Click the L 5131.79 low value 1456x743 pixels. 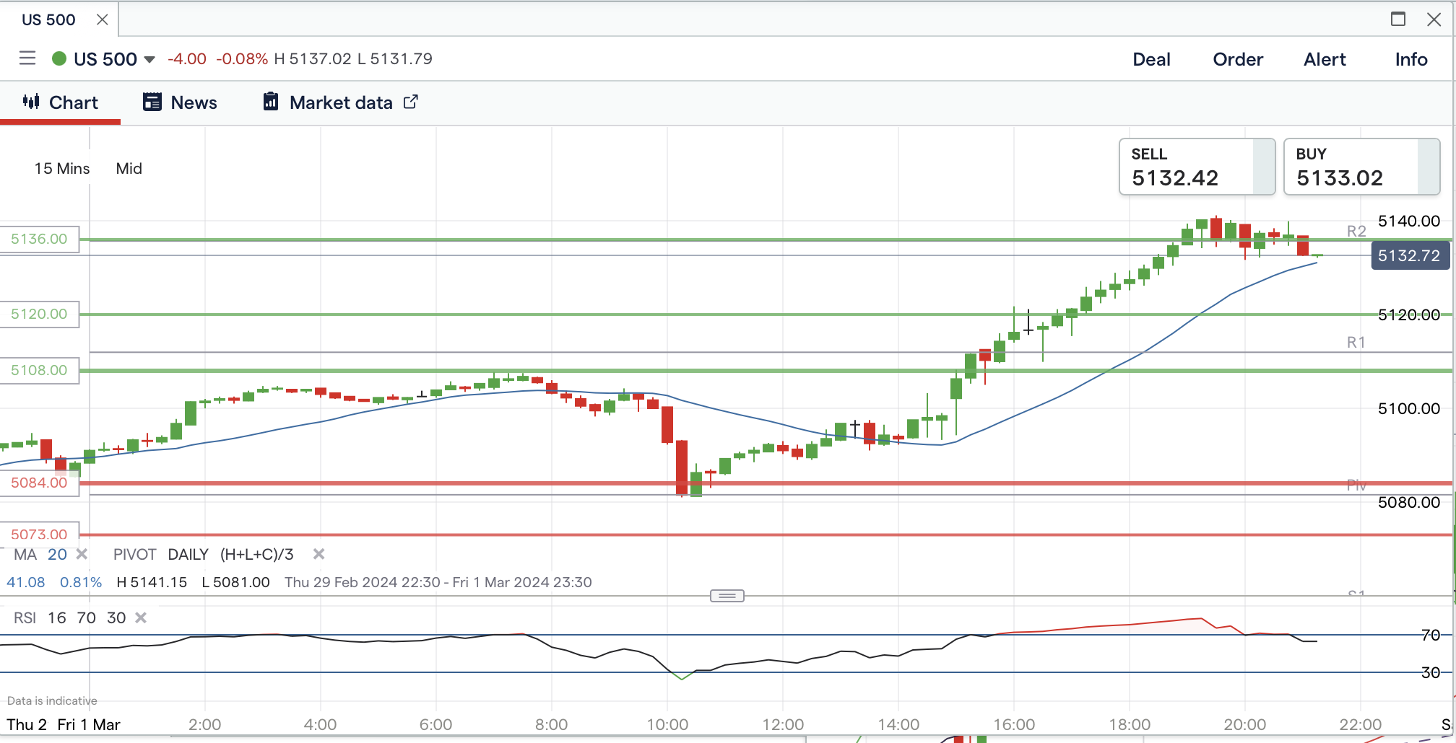(395, 59)
